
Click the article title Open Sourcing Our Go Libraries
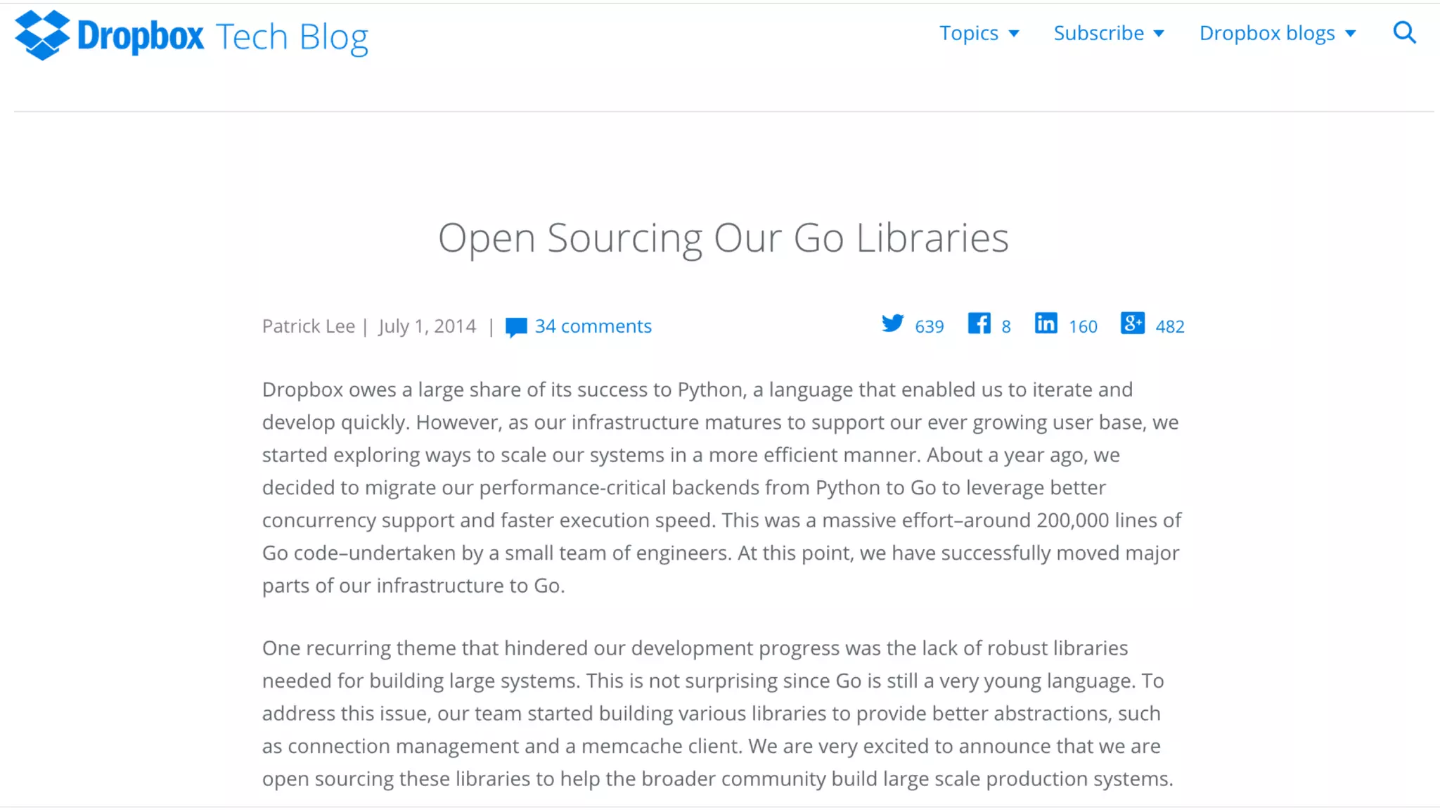723,238
